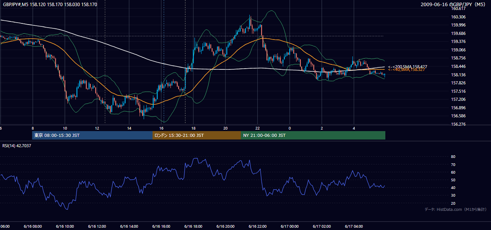Click the 6/16 18:00 date label
The height and width of the screenshot is (230, 491).
[193, 227]
